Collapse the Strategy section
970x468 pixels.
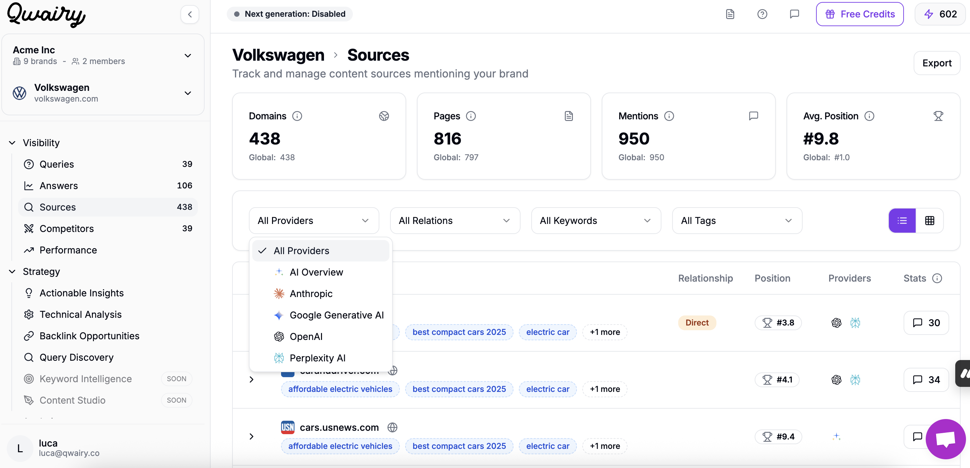click(x=35, y=272)
